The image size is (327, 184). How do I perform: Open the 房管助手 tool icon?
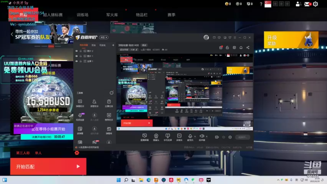point(94,103)
